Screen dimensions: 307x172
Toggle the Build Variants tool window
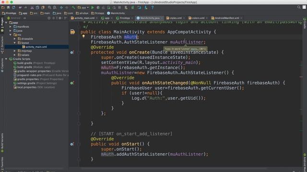pos(2,143)
